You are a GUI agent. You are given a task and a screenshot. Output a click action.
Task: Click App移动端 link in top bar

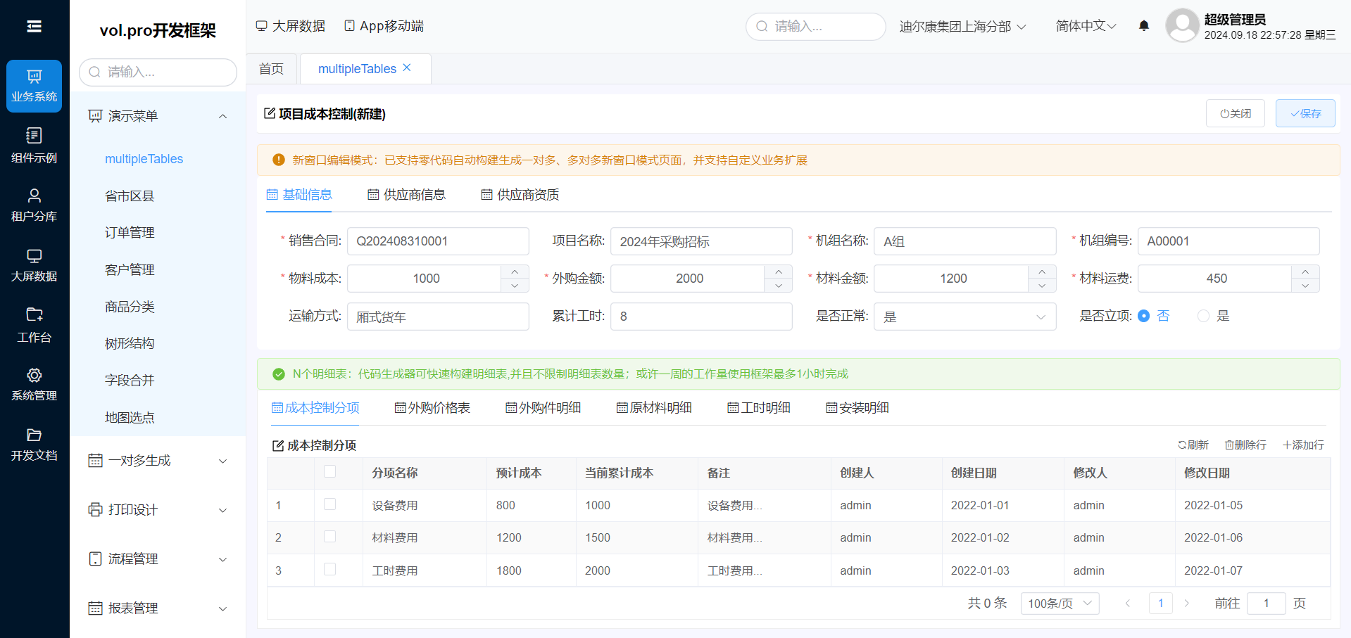coord(384,26)
